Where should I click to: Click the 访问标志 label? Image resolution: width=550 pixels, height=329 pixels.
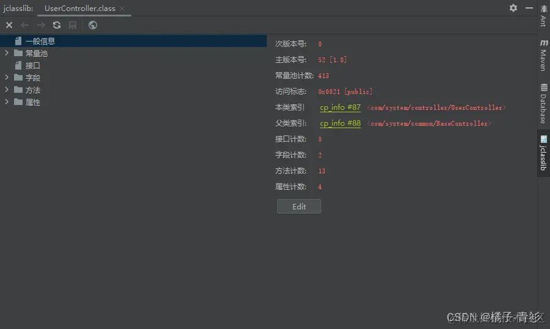291,92
